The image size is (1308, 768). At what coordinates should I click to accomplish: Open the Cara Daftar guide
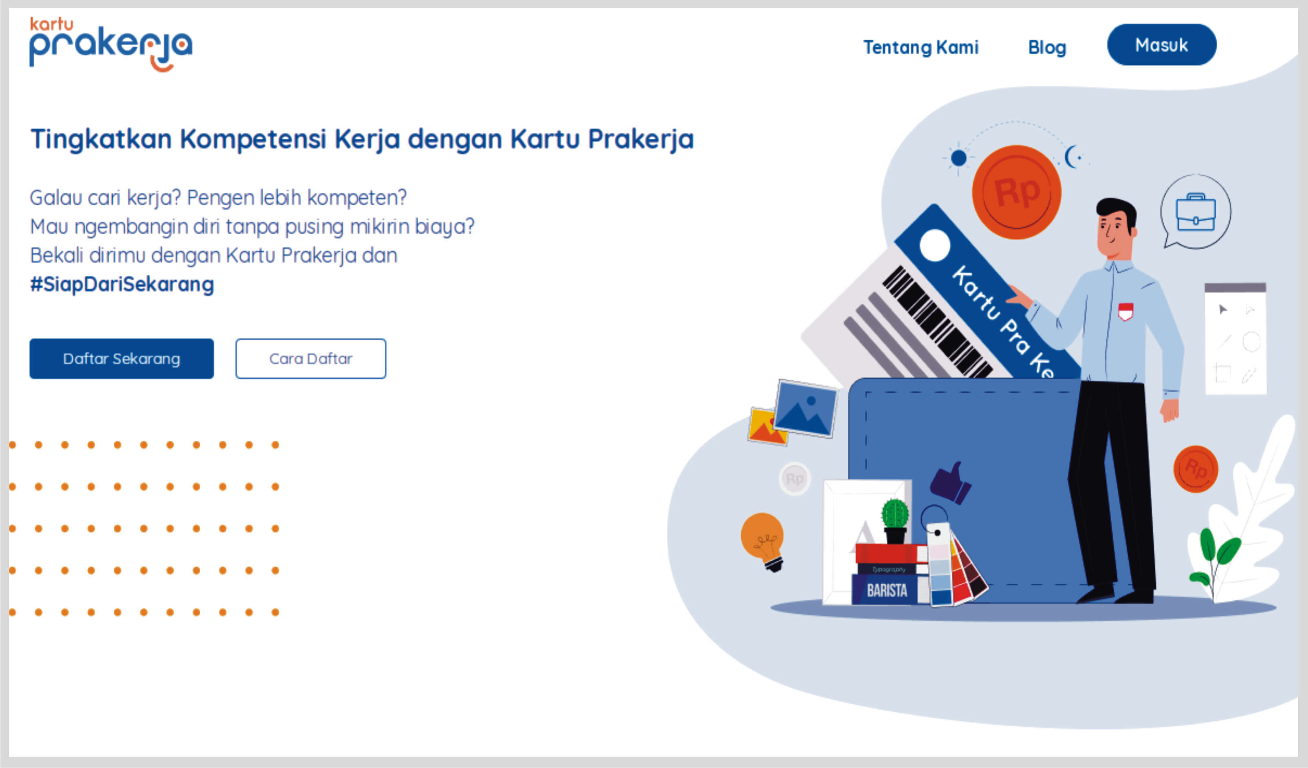(x=310, y=358)
